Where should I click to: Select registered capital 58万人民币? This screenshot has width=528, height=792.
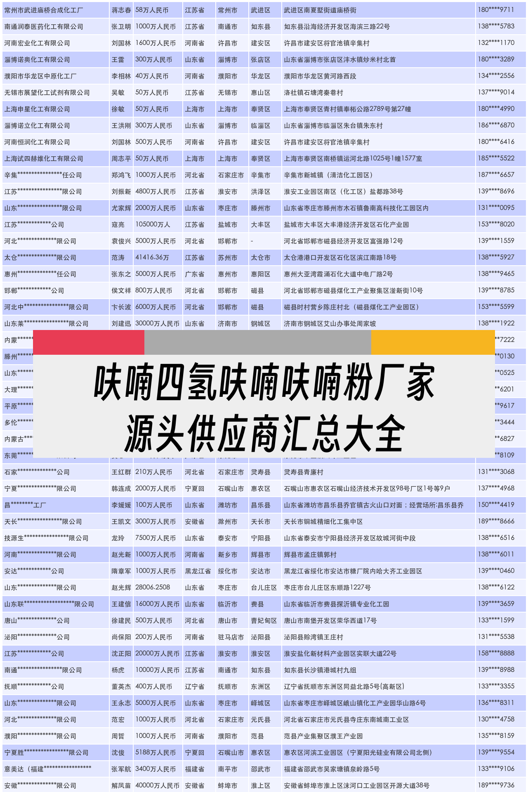point(152,10)
